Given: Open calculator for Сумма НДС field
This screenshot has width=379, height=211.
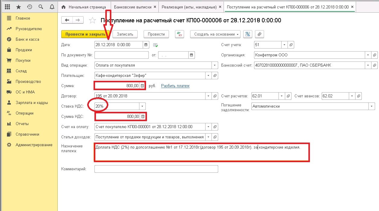Looking at the screenshot, I should (x=143, y=116).
